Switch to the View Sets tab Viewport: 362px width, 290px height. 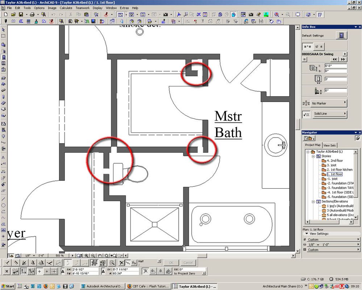329,145
